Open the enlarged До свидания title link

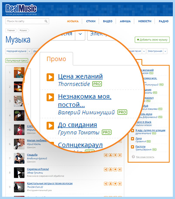click(77, 125)
